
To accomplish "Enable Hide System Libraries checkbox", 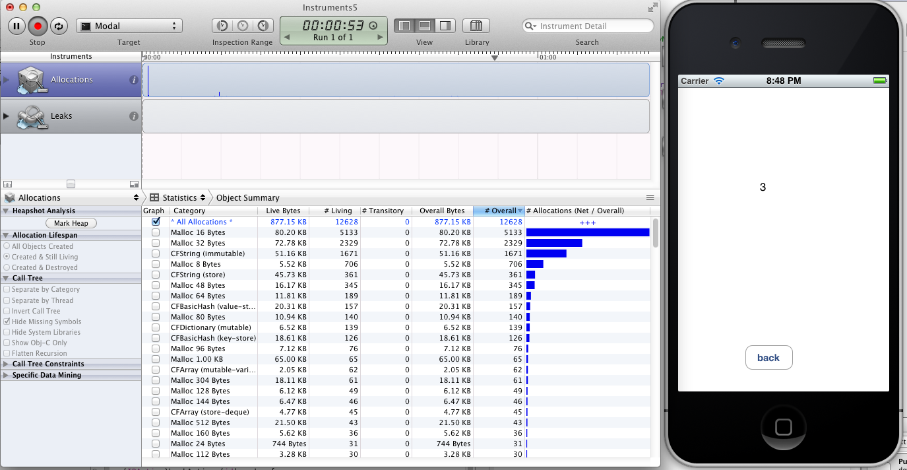I will point(7,332).
